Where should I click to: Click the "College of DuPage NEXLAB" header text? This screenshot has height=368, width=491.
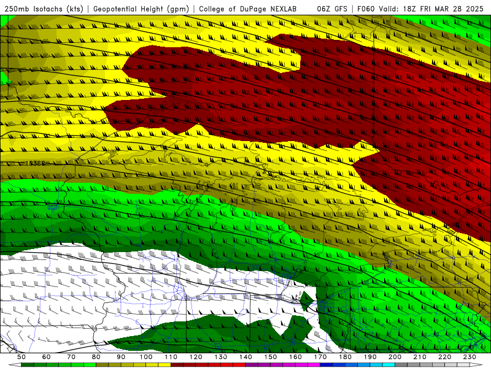pos(248,9)
